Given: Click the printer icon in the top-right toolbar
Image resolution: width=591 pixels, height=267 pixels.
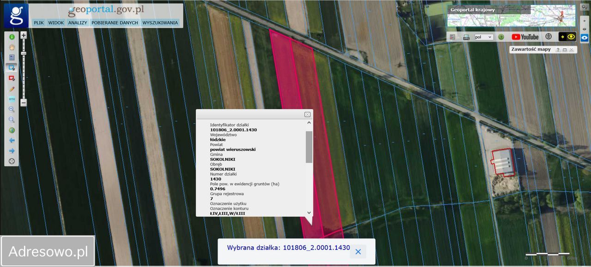Looking at the screenshot, I should 466,37.
